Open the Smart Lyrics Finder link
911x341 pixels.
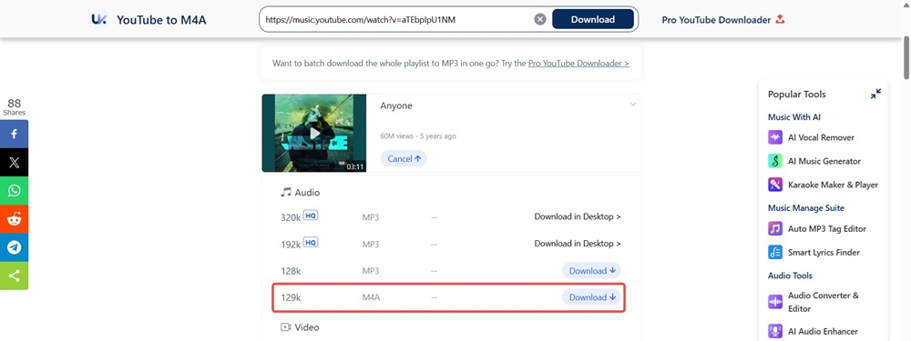pyautogui.click(x=824, y=252)
